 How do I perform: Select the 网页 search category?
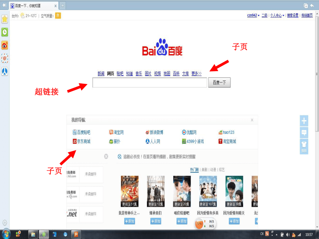coord(111,73)
